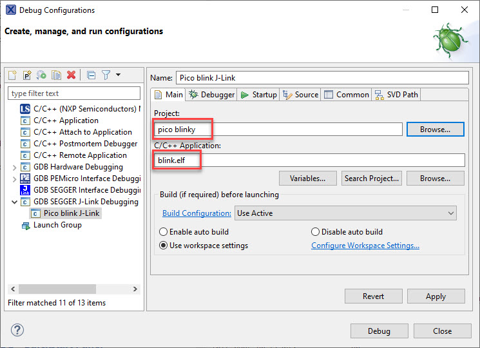Duplicate the selected launch configuration
The width and height of the screenshot is (480, 348).
tap(56, 75)
